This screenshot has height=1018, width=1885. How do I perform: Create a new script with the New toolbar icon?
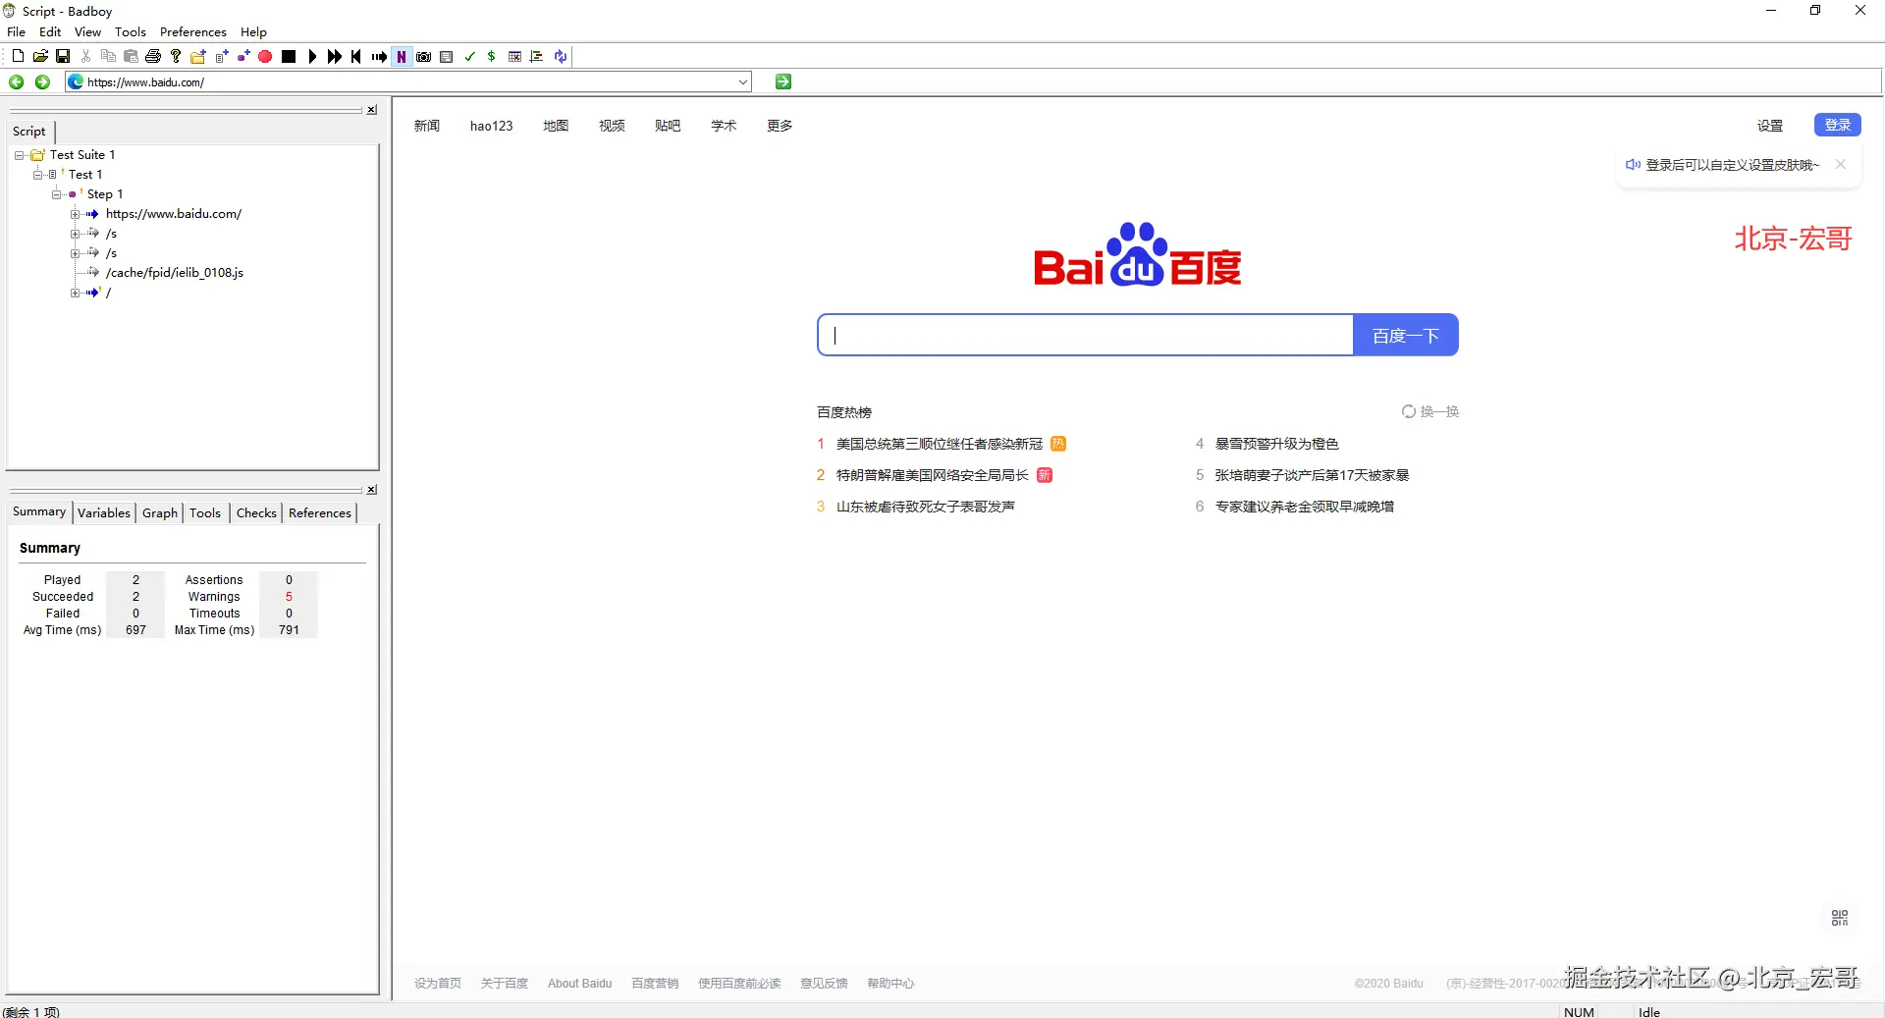pos(18,57)
